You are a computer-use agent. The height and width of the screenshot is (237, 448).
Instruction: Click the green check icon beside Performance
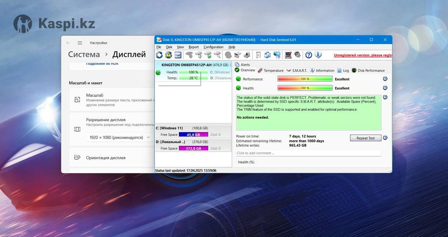(239, 79)
